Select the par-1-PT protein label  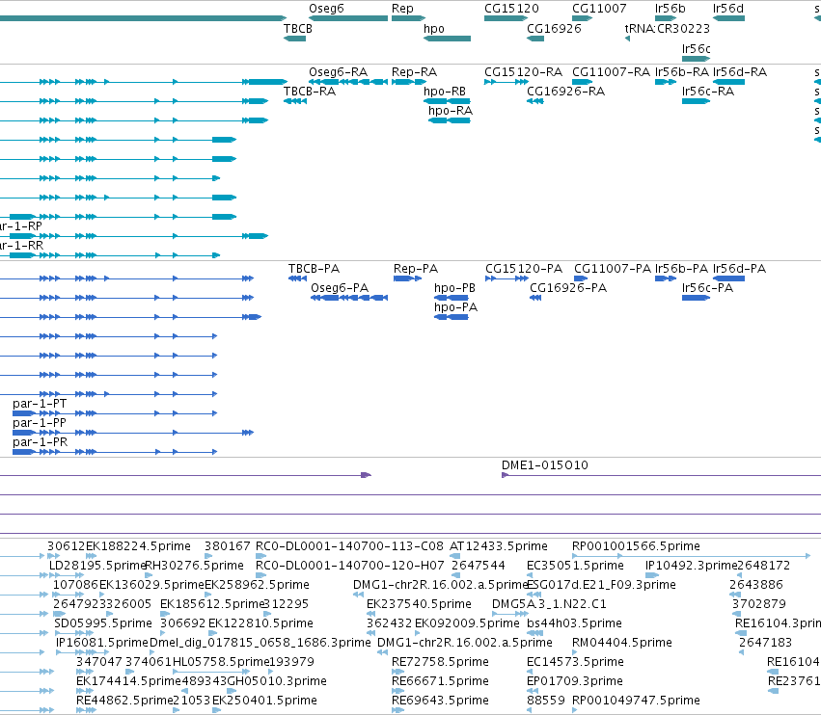pos(40,403)
